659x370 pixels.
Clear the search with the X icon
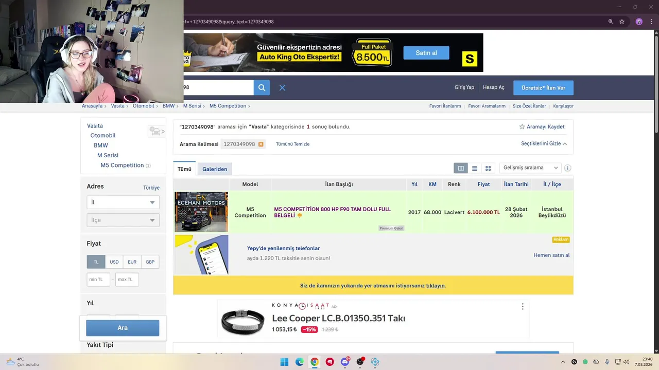pyautogui.click(x=282, y=88)
